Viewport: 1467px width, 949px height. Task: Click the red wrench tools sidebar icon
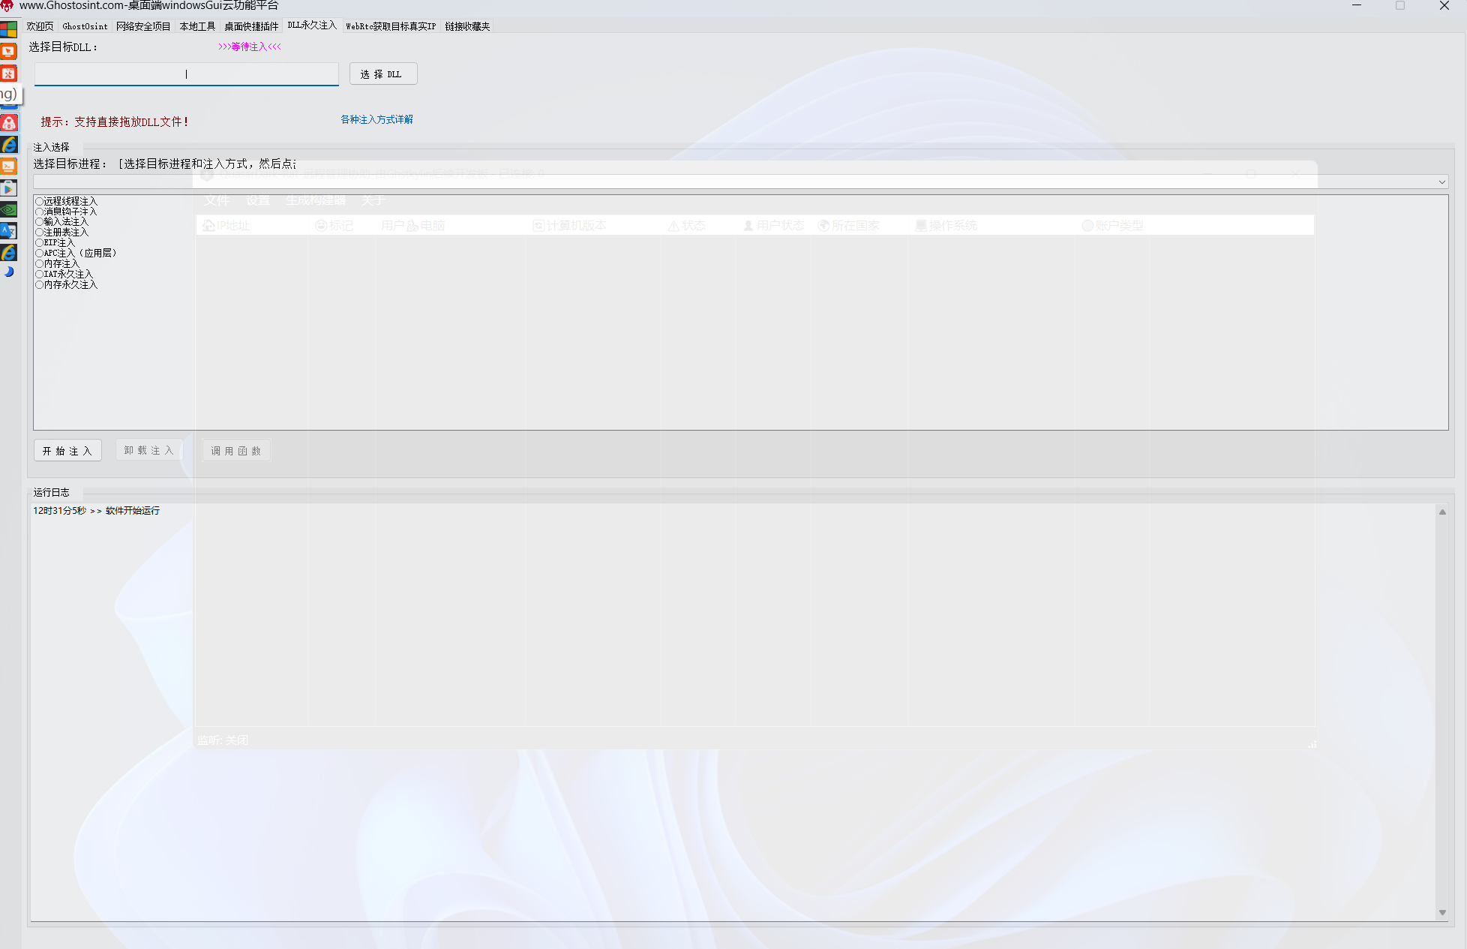point(8,74)
